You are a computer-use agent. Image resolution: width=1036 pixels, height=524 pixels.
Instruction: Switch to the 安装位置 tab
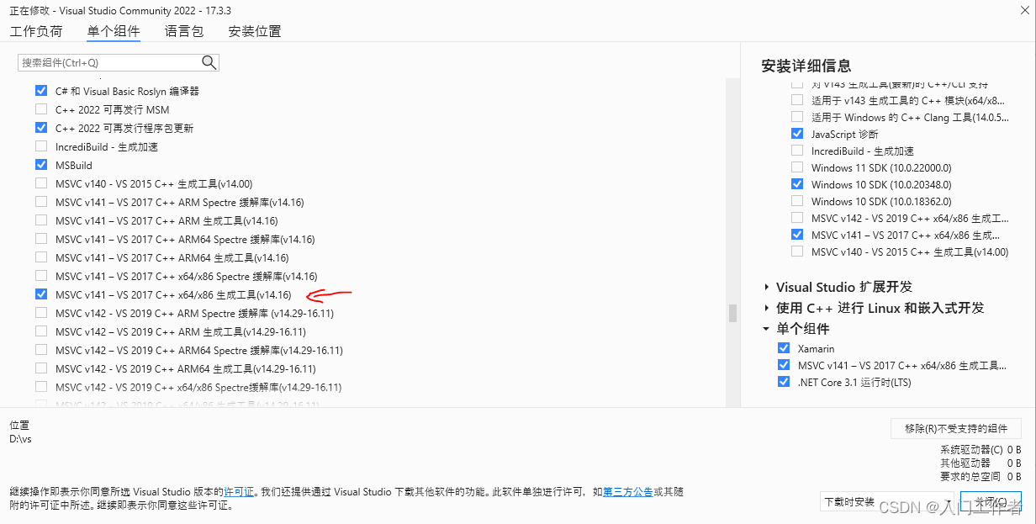click(x=253, y=30)
